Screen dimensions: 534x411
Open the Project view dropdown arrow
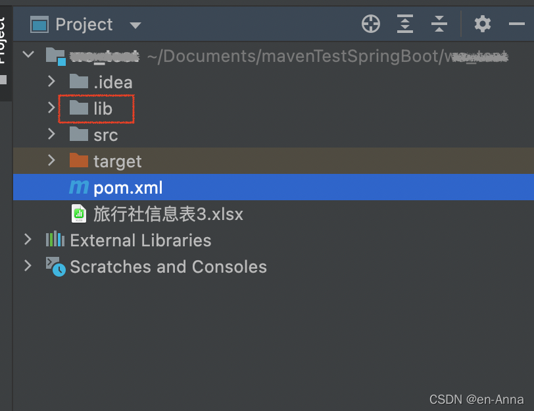coord(135,25)
